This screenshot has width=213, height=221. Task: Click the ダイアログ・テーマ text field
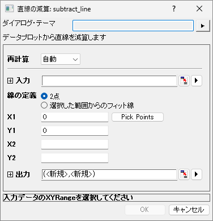click(x=133, y=26)
